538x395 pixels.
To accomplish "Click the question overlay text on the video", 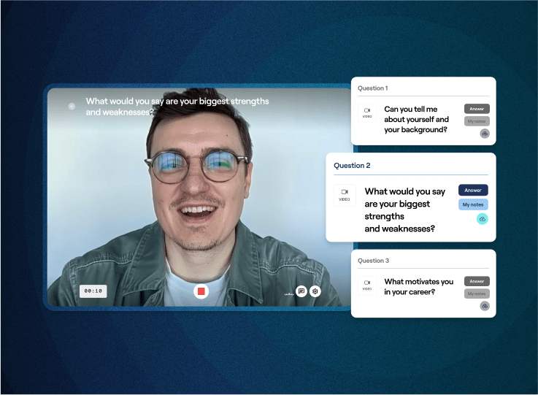I will [177, 107].
